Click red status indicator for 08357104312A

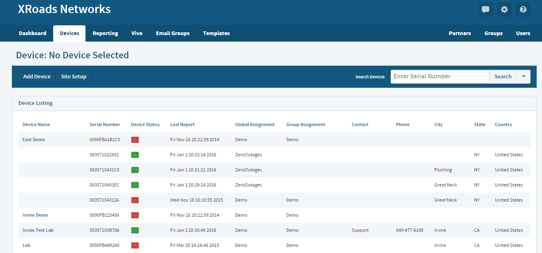tap(135, 200)
